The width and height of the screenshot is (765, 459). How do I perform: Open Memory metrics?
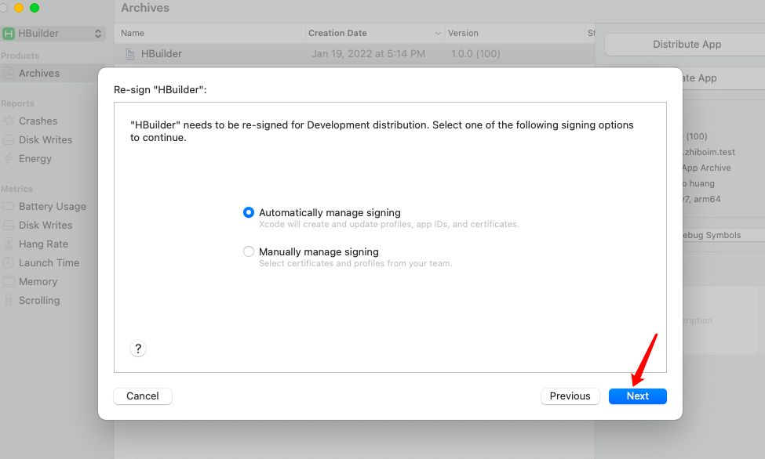click(x=38, y=282)
